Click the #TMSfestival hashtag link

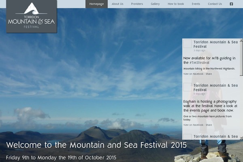pos(199,63)
